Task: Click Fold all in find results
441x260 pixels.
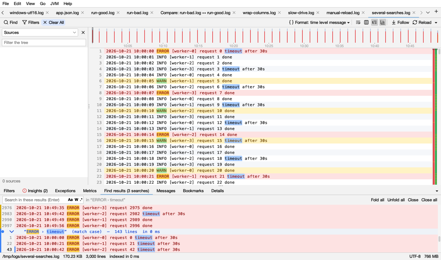Action: [377, 200]
